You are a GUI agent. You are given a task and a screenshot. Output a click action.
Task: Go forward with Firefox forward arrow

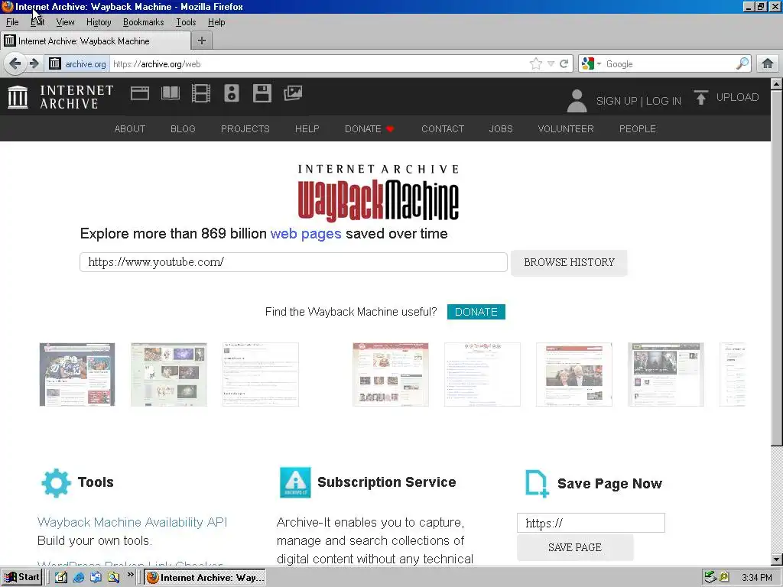point(34,63)
